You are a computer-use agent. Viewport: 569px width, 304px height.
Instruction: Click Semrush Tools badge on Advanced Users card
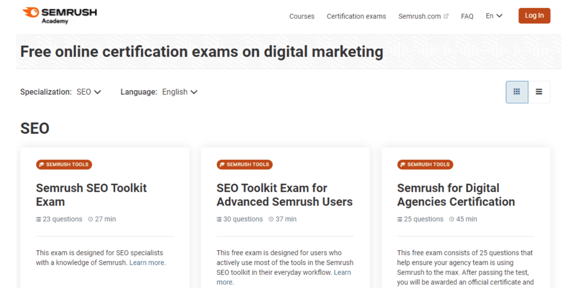[244, 164]
